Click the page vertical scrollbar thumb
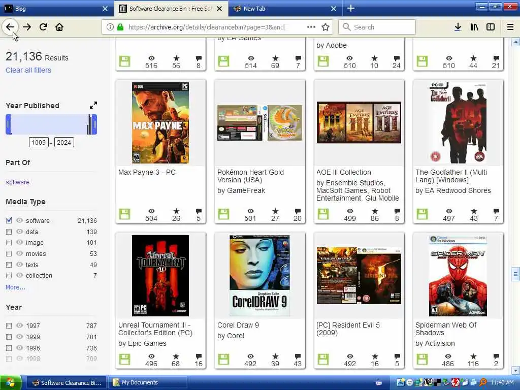The width and height of the screenshot is (520, 390). pyautogui.click(x=515, y=274)
